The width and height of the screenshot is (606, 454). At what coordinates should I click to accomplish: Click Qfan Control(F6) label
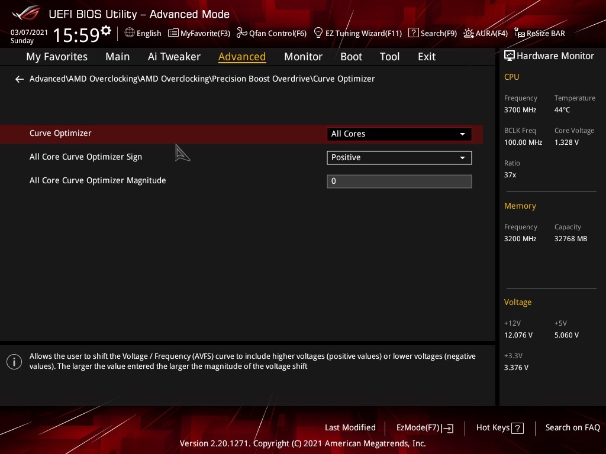click(278, 34)
